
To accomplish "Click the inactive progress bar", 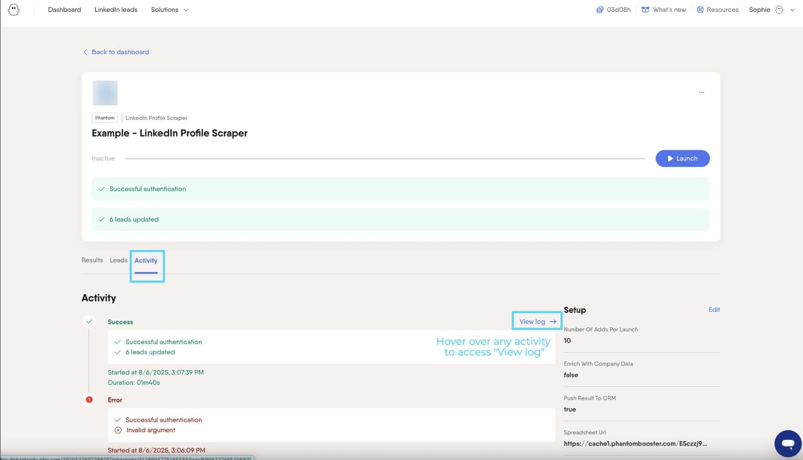I will (x=385, y=159).
